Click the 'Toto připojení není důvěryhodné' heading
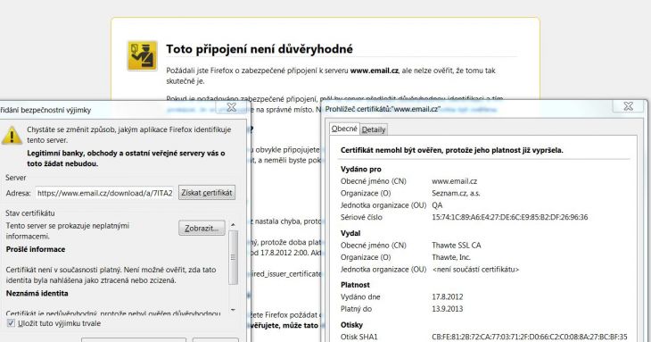Screen dimensions: 651x342 point(260,49)
